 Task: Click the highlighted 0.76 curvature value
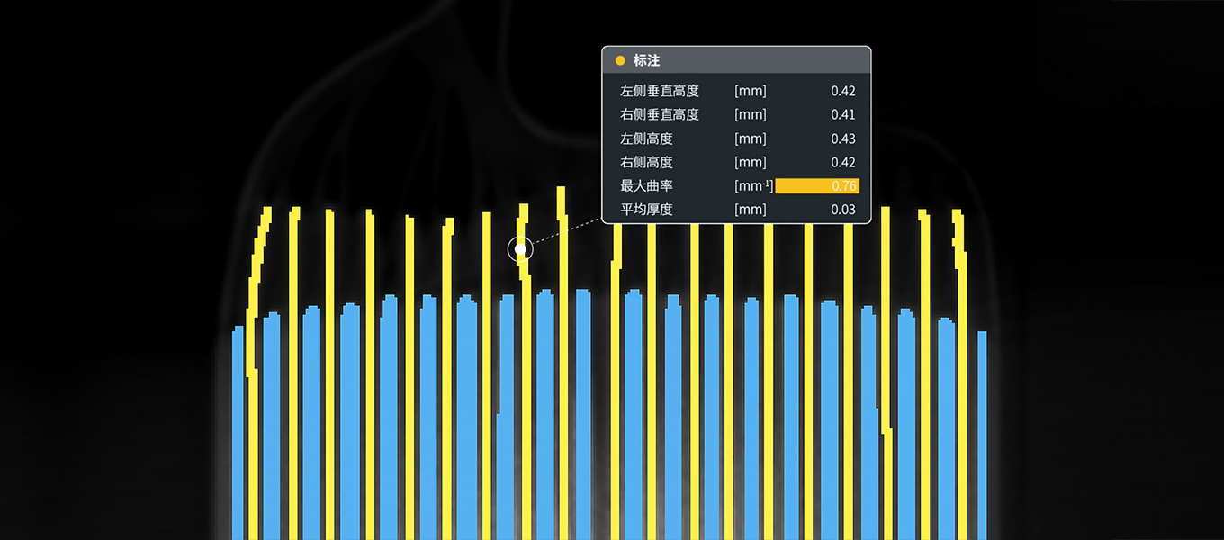817,186
